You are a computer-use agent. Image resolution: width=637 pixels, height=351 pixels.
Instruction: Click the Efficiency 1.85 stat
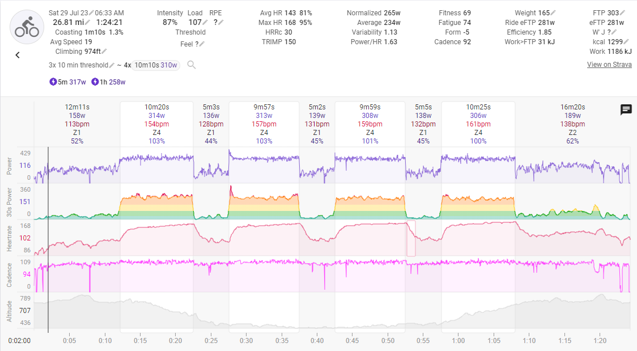(x=529, y=32)
